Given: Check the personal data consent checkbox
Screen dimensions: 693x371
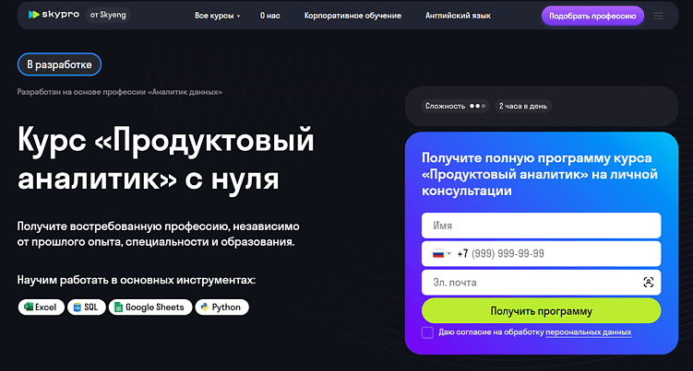Looking at the screenshot, I should pyautogui.click(x=427, y=332).
